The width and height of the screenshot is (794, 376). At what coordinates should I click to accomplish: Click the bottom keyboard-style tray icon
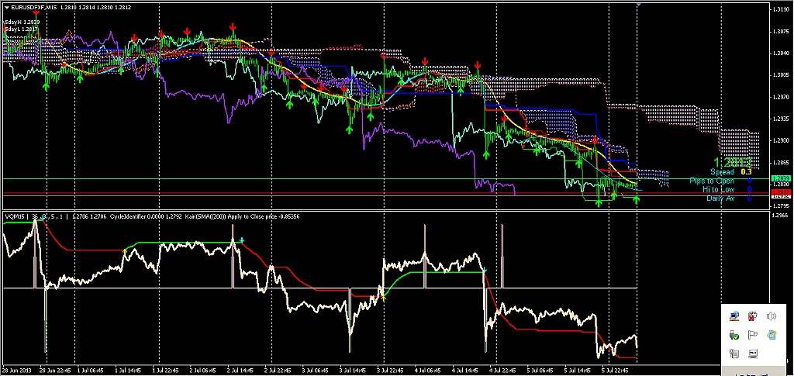tap(752, 353)
